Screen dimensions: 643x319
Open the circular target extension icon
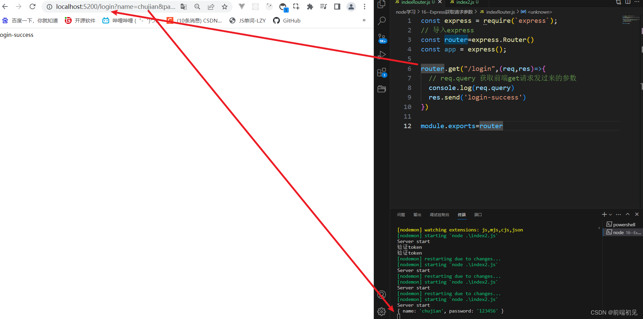click(269, 6)
